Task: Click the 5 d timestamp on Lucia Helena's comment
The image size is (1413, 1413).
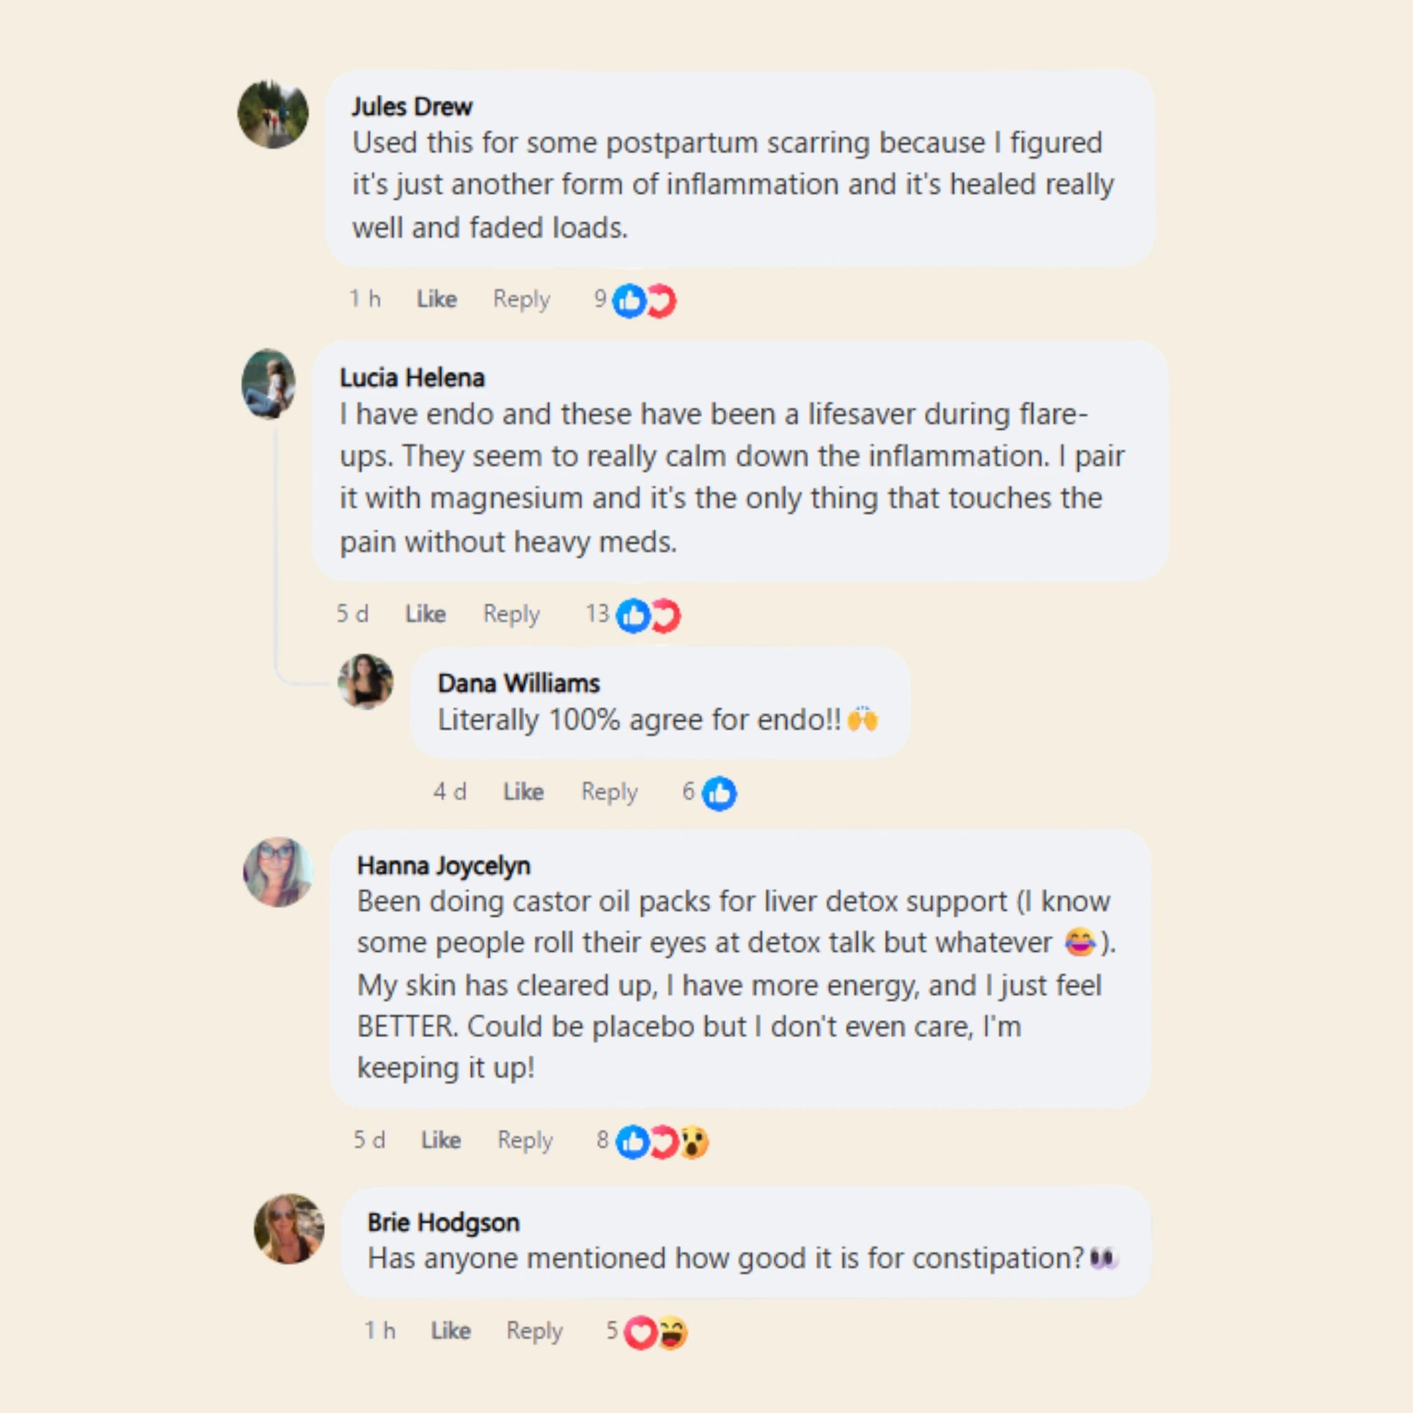Action: click(x=351, y=614)
